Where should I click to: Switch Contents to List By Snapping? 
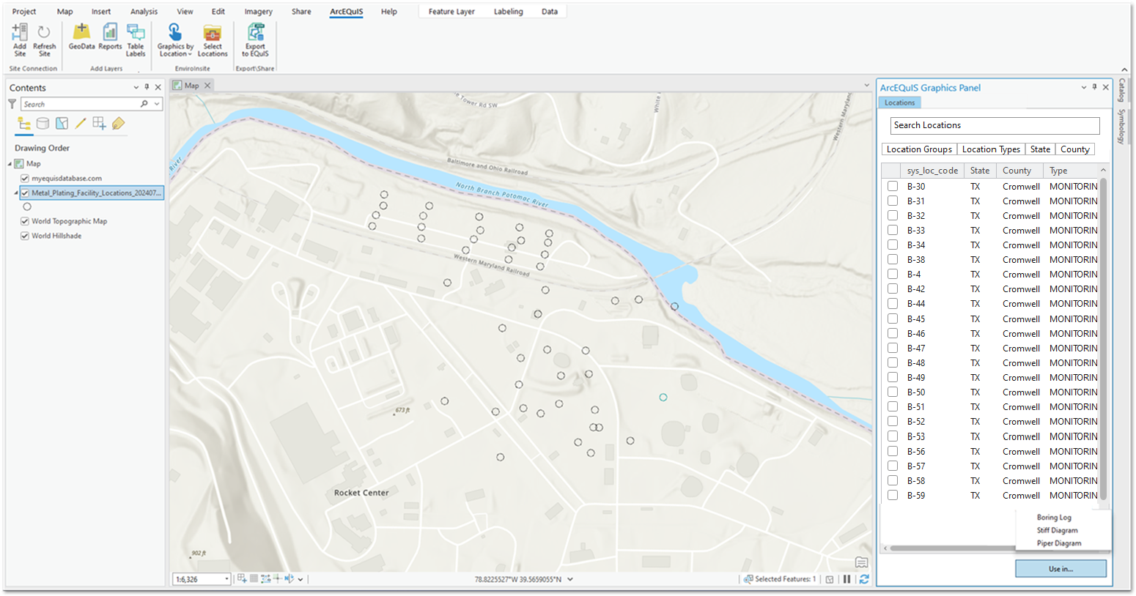(x=99, y=124)
